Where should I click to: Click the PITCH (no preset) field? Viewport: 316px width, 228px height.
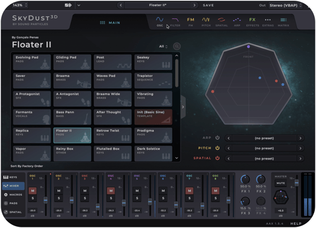[x=264, y=148]
